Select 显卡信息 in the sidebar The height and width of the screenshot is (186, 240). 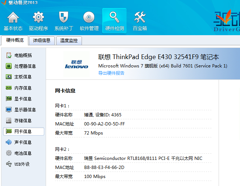(24, 99)
